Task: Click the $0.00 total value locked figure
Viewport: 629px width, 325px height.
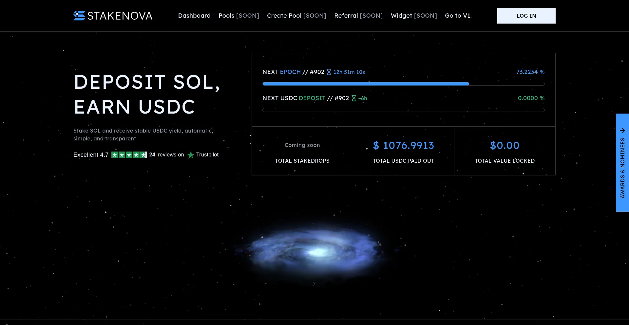Action: 505,145
